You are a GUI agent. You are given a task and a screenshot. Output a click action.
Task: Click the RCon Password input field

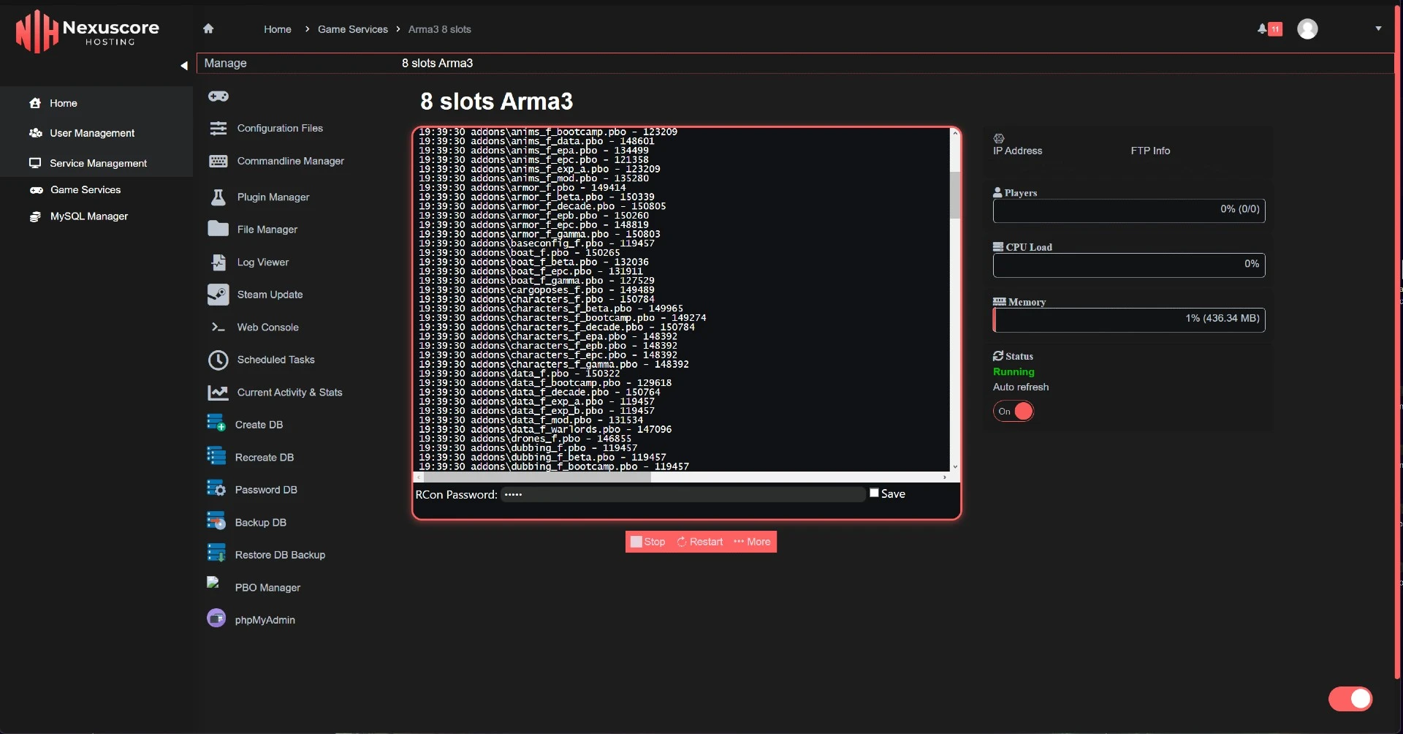pos(683,494)
